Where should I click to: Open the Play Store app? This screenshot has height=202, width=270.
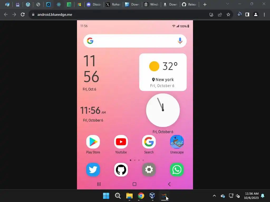click(93, 142)
